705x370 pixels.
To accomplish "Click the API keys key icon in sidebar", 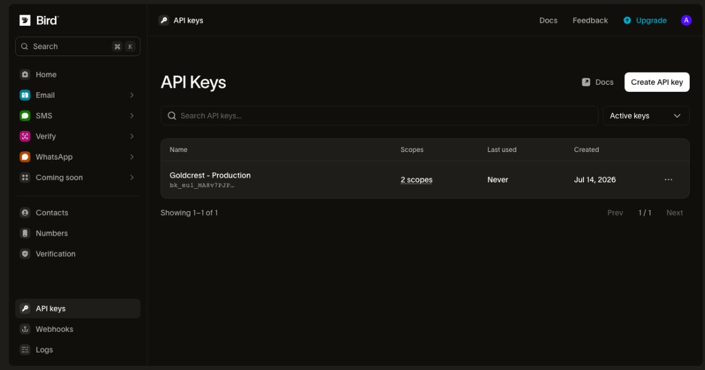I will coord(25,309).
